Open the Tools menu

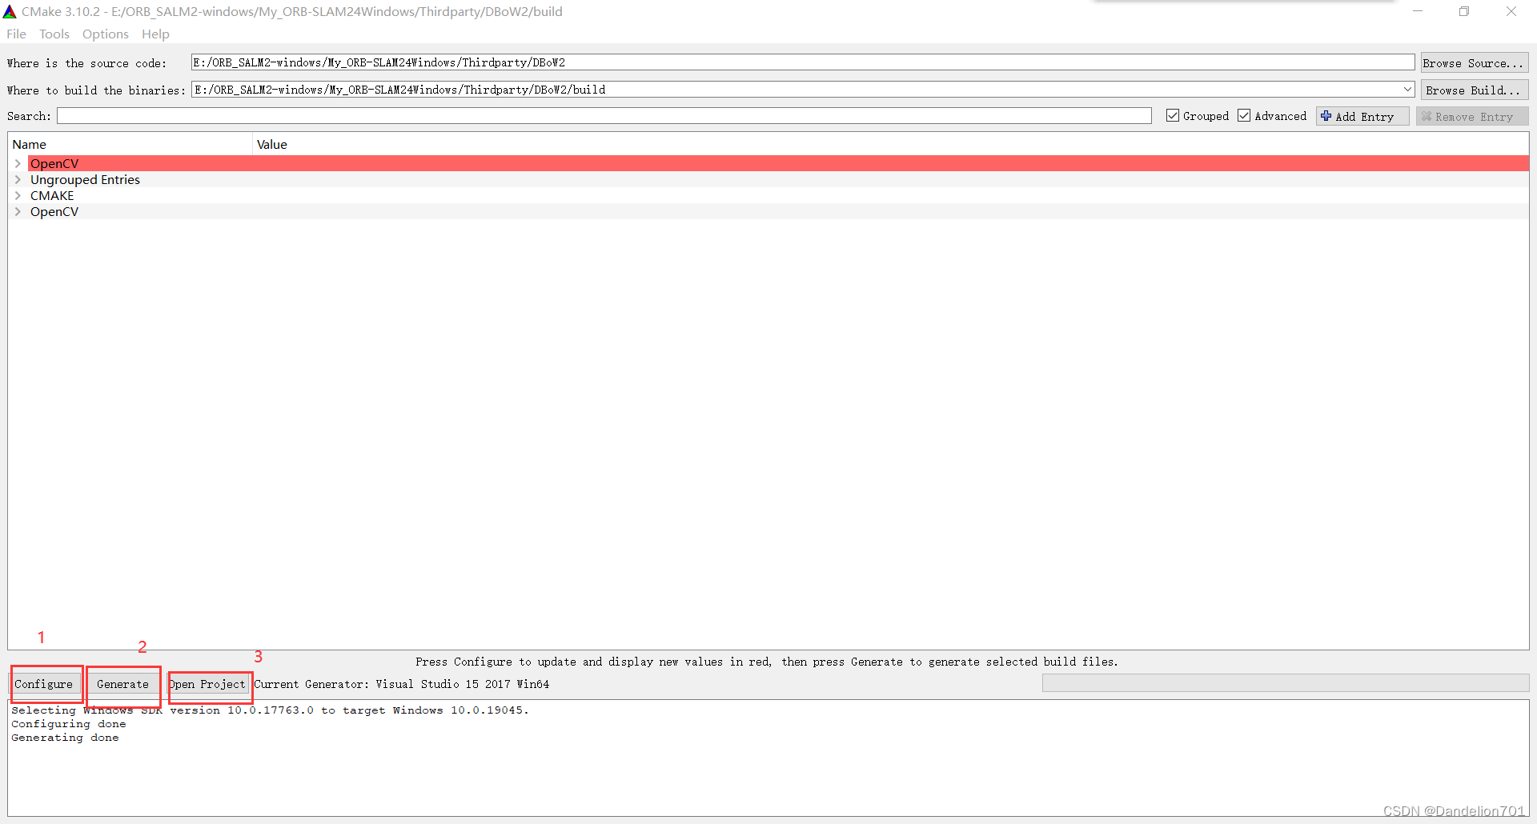point(54,34)
